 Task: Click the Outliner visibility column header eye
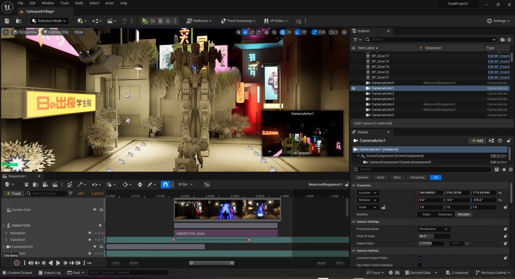point(354,48)
